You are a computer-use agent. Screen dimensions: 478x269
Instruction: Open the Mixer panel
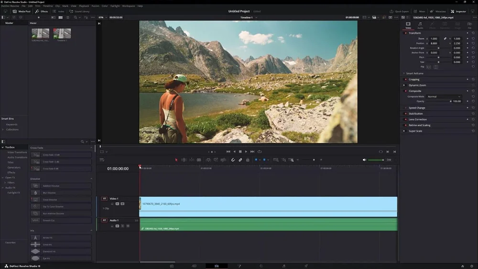coord(420,11)
